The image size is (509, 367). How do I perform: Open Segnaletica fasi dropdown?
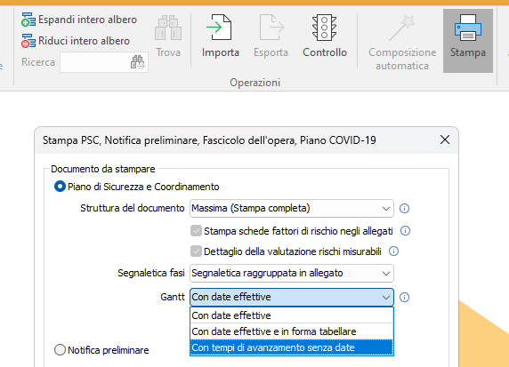pyautogui.click(x=292, y=274)
